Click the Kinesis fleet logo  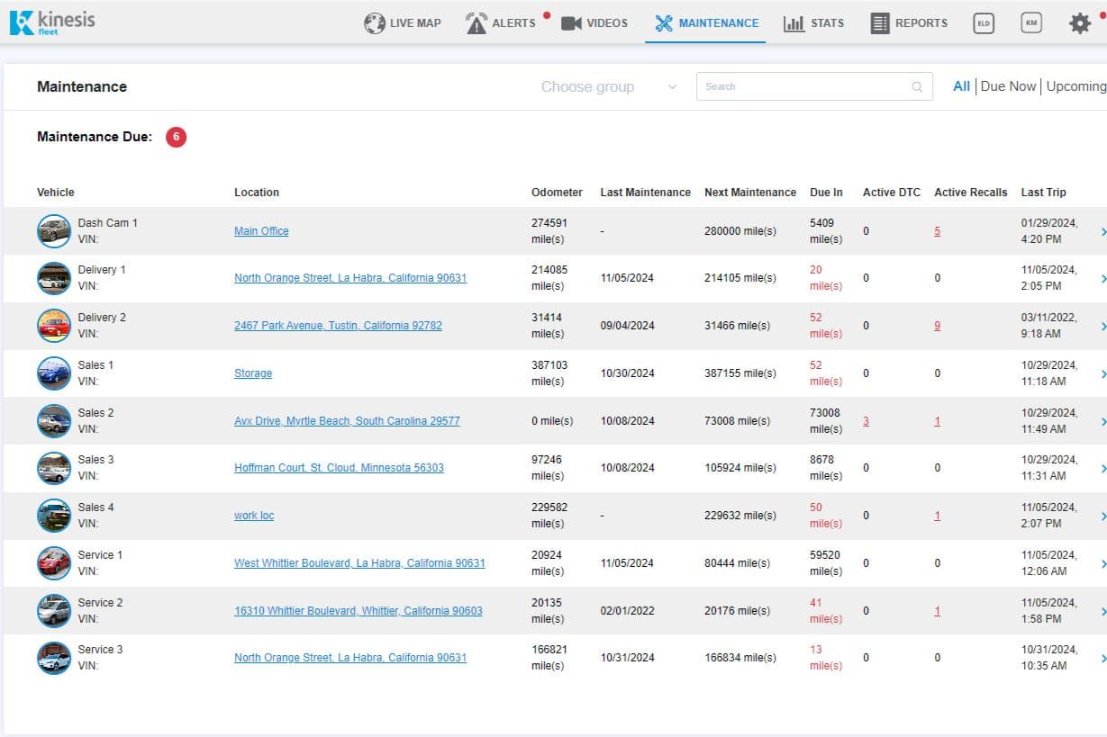[52, 22]
